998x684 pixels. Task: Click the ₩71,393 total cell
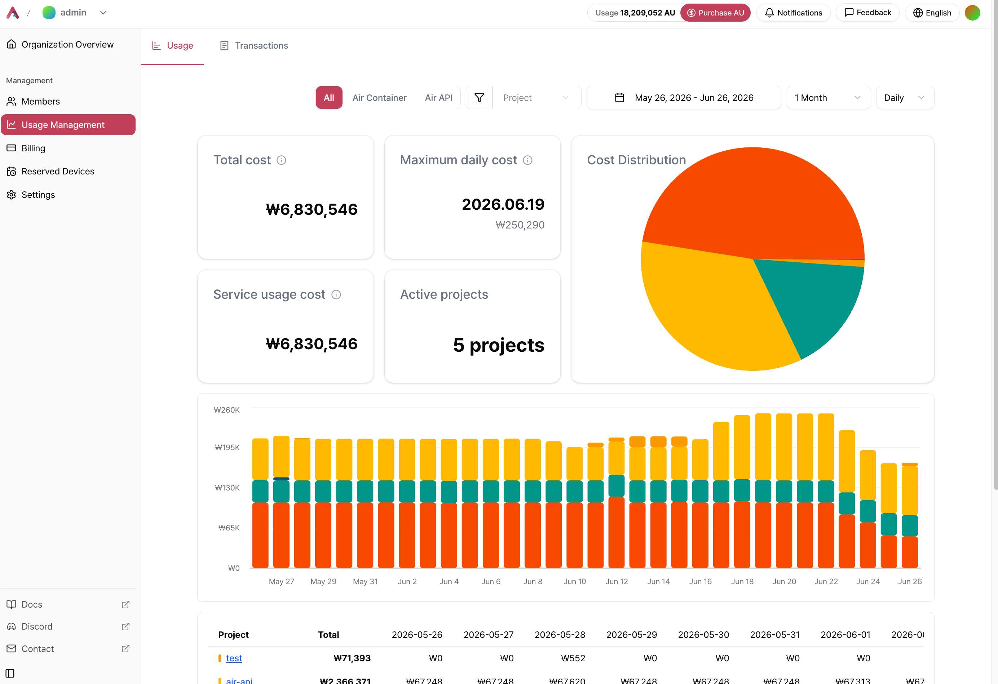point(352,658)
